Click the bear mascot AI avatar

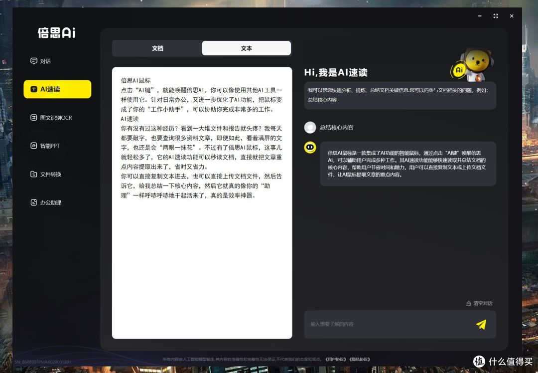(472, 65)
